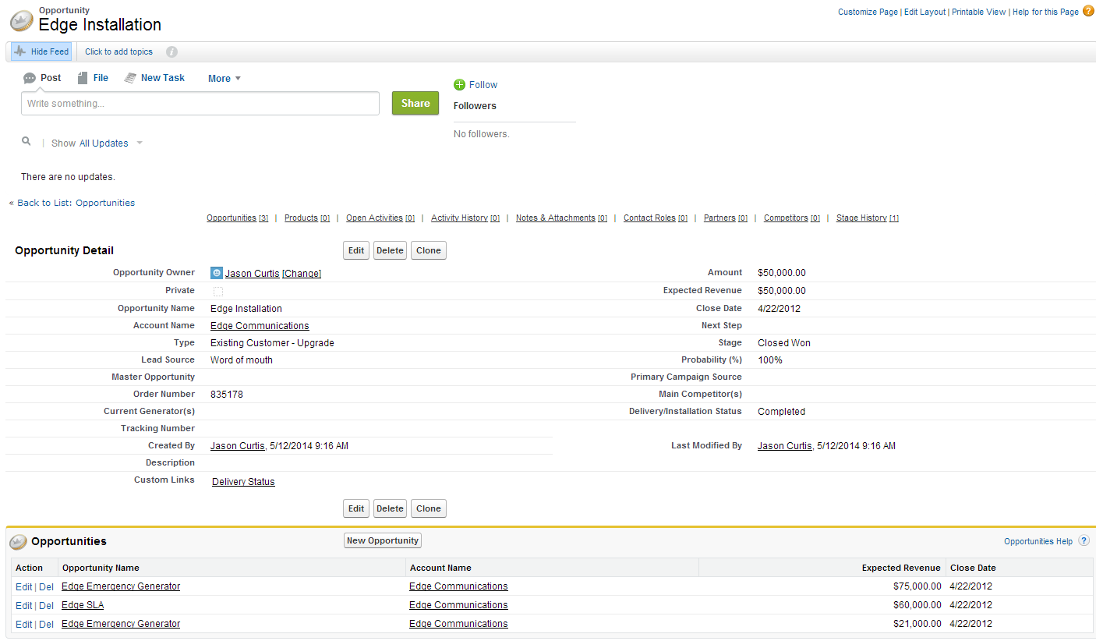Jump to Stage History related list
The image size is (1096, 641).
[x=861, y=218]
